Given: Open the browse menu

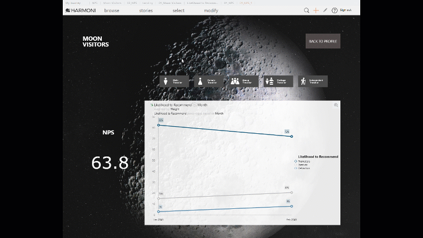Looking at the screenshot, I should point(112,10).
